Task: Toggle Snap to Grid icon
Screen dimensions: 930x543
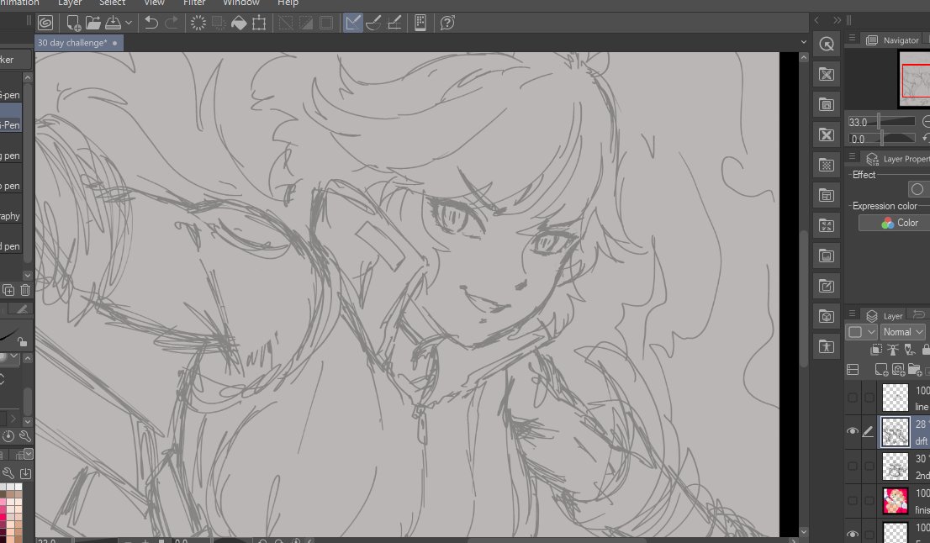Action: 394,24
